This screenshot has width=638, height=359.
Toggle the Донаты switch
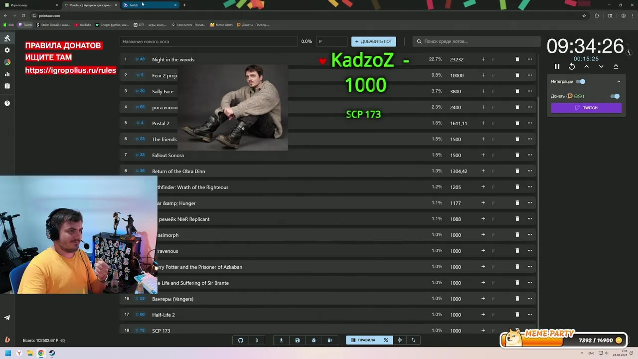(615, 96)
